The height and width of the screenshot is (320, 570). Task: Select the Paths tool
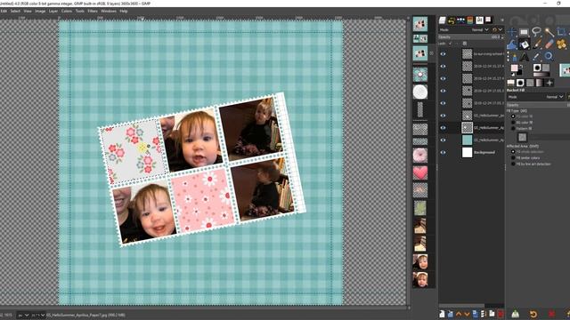513,57
